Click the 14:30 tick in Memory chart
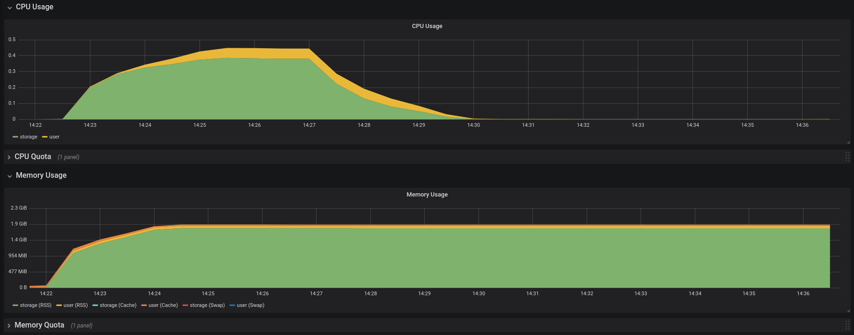Screen dimensions: 854x335 [x=479, y=294]
